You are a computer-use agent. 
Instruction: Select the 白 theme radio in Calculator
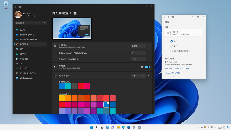click(x=172, y=41)
